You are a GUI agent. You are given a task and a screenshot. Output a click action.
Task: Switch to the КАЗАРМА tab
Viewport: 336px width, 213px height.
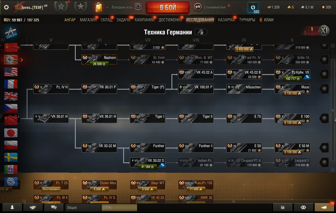[226, 20]
